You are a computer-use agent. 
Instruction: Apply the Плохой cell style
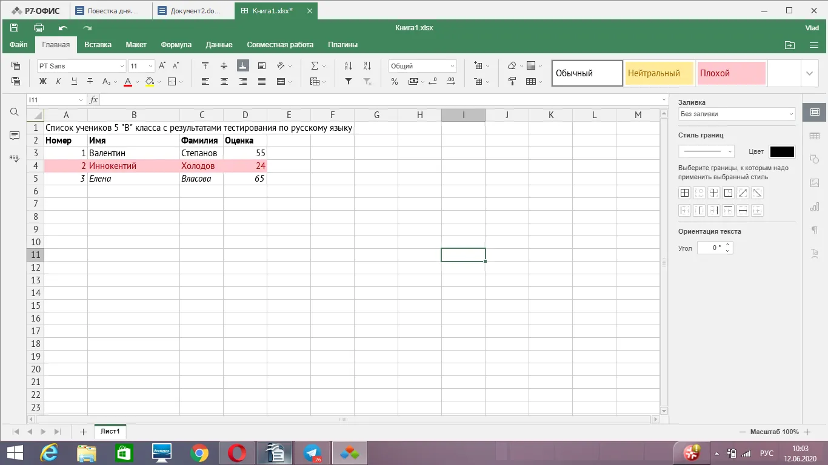[731, 73]
